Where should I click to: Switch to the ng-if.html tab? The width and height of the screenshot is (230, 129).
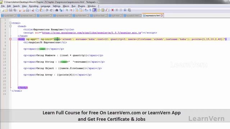tap(115, 15)
